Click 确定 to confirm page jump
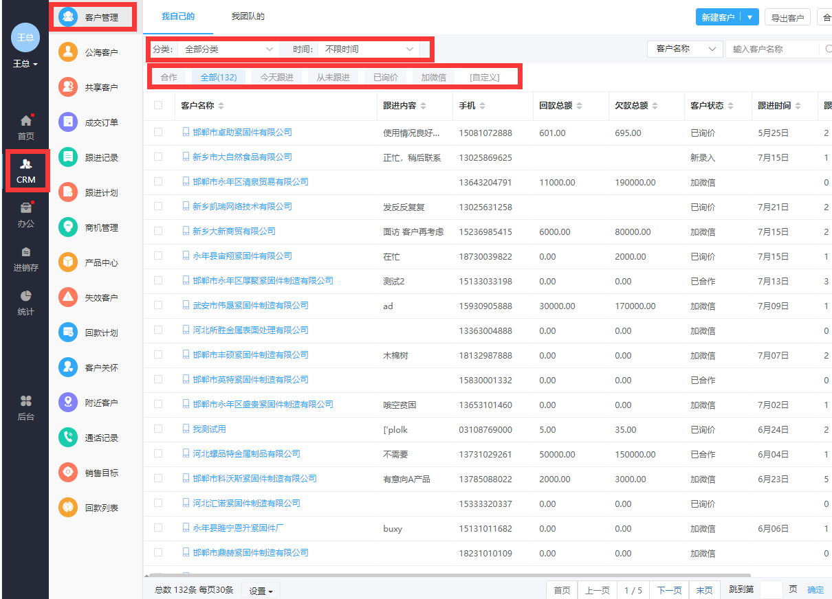832x599 pixels. [815, 590]
